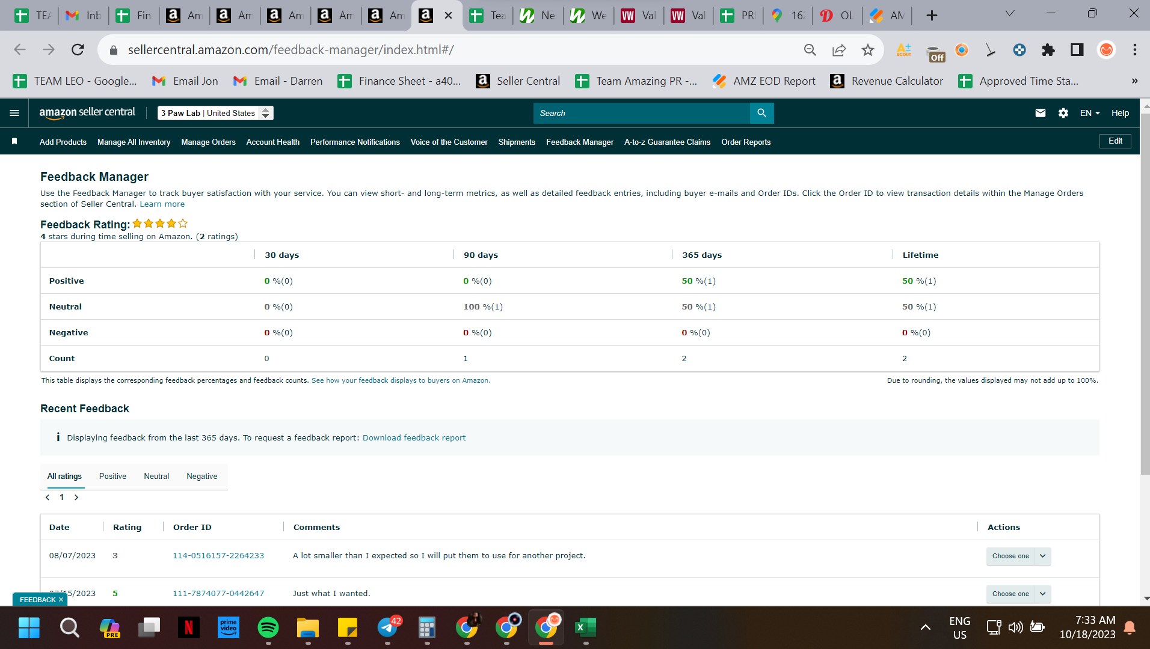Open Windows Start menu
The width and height of the screenshot is (1150, 649).
(29, 628)
